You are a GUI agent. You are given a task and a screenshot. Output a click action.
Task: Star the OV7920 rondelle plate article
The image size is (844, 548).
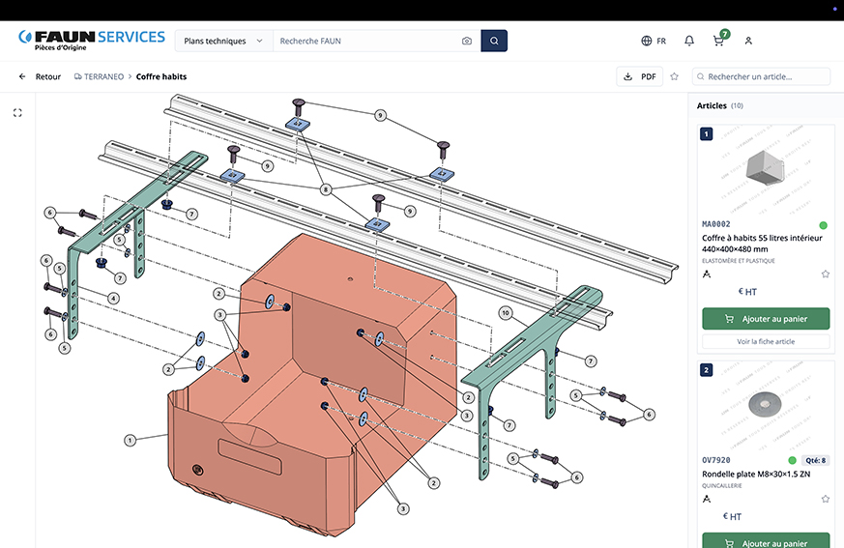point(825,500)
